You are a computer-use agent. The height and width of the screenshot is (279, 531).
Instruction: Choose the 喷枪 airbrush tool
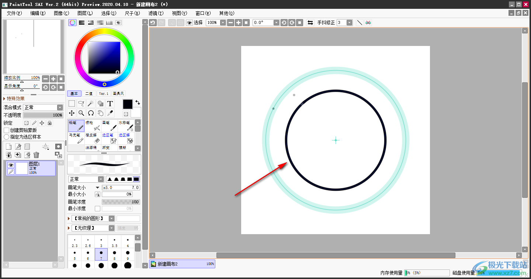coord(93,126)
